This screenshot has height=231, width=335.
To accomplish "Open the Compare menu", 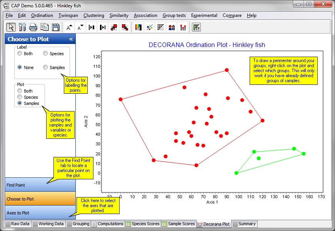I will [x=232, y=15].
